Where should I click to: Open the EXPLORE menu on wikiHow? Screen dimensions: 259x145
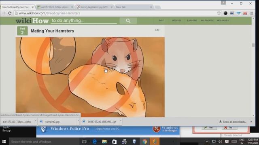click(192, 21)
